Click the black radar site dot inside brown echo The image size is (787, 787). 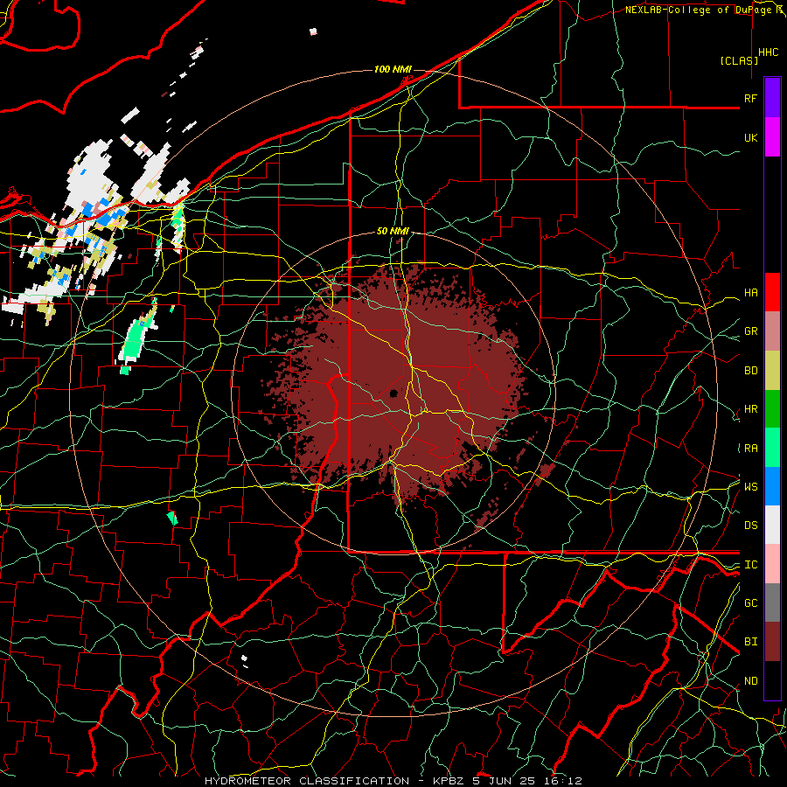(394, 393)
